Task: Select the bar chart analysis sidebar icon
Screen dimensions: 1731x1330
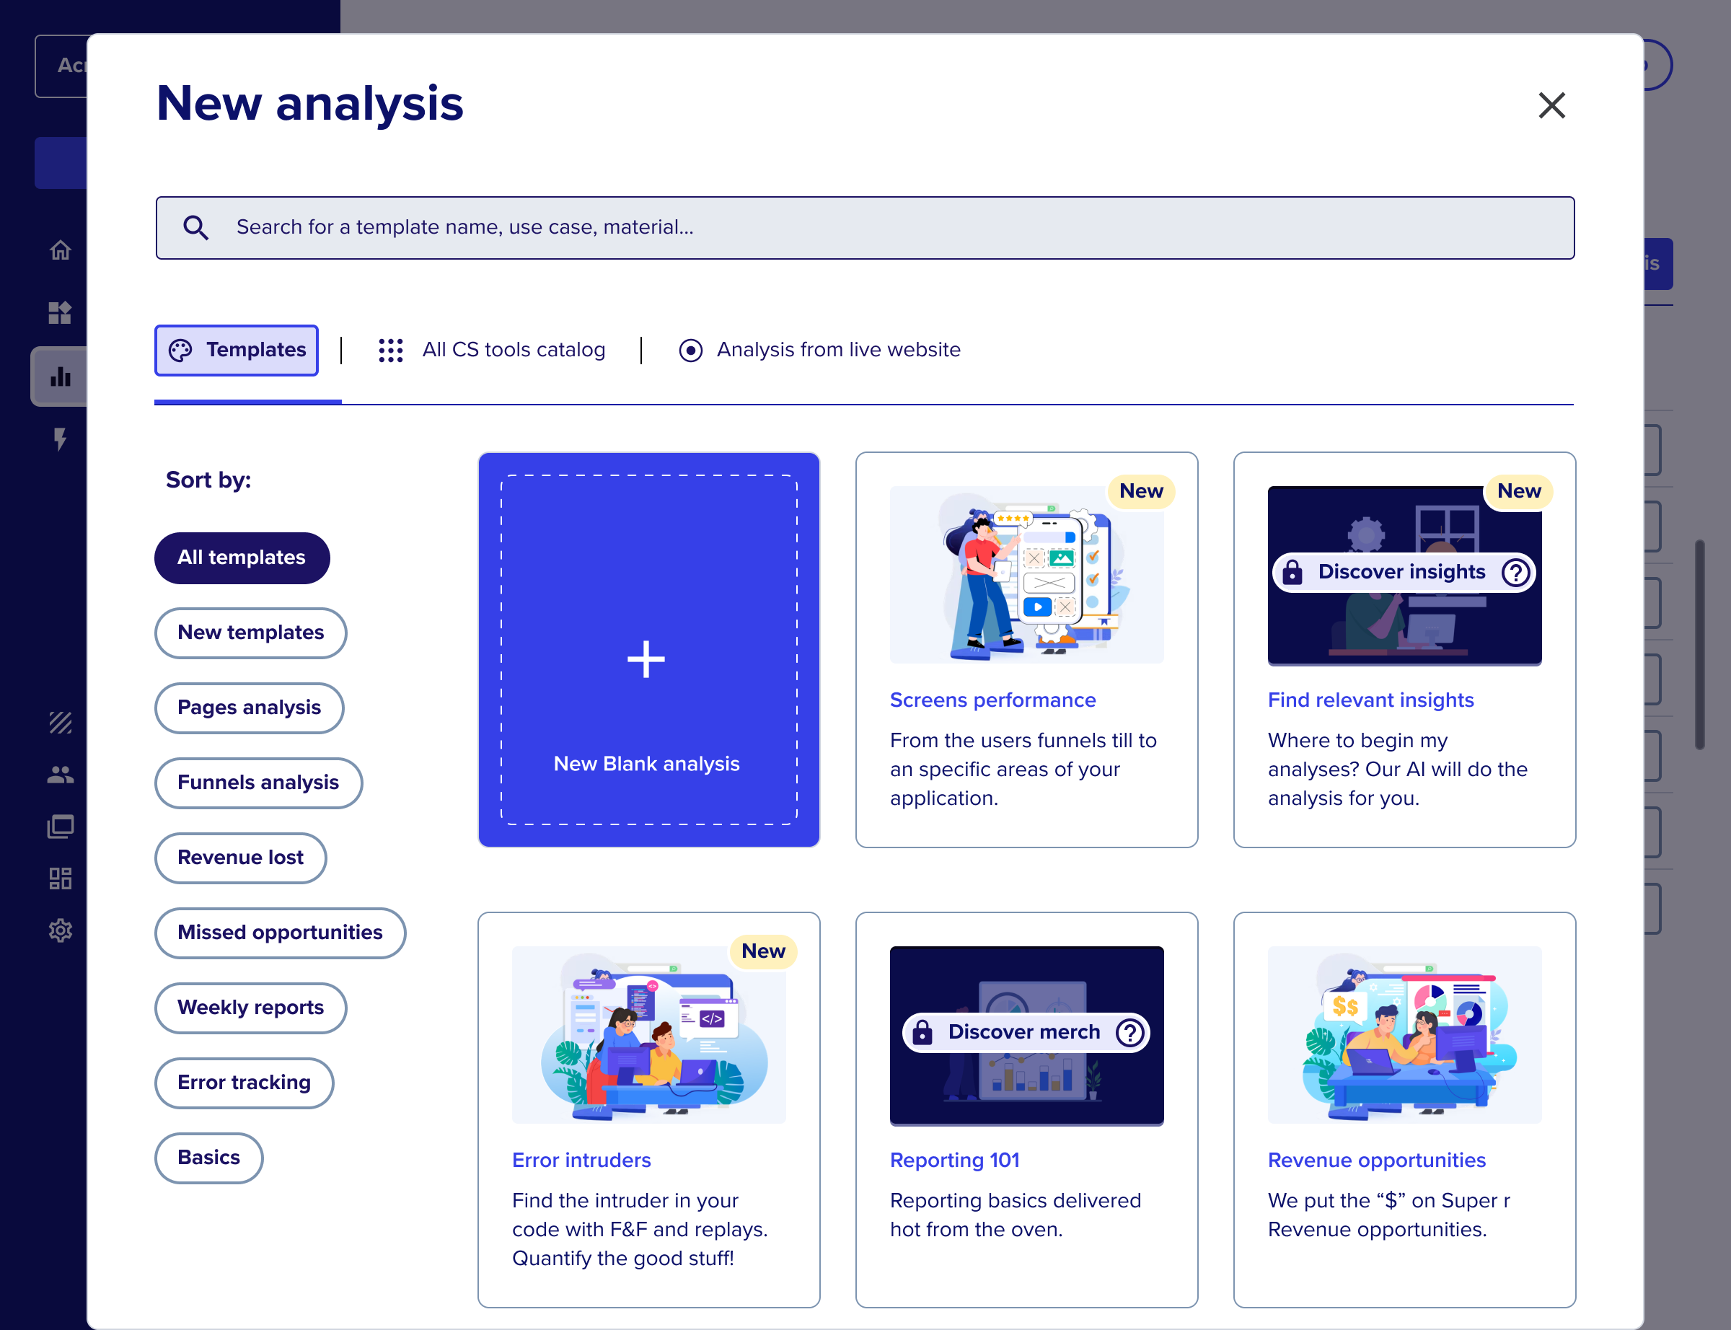Action: coord(60,376)
